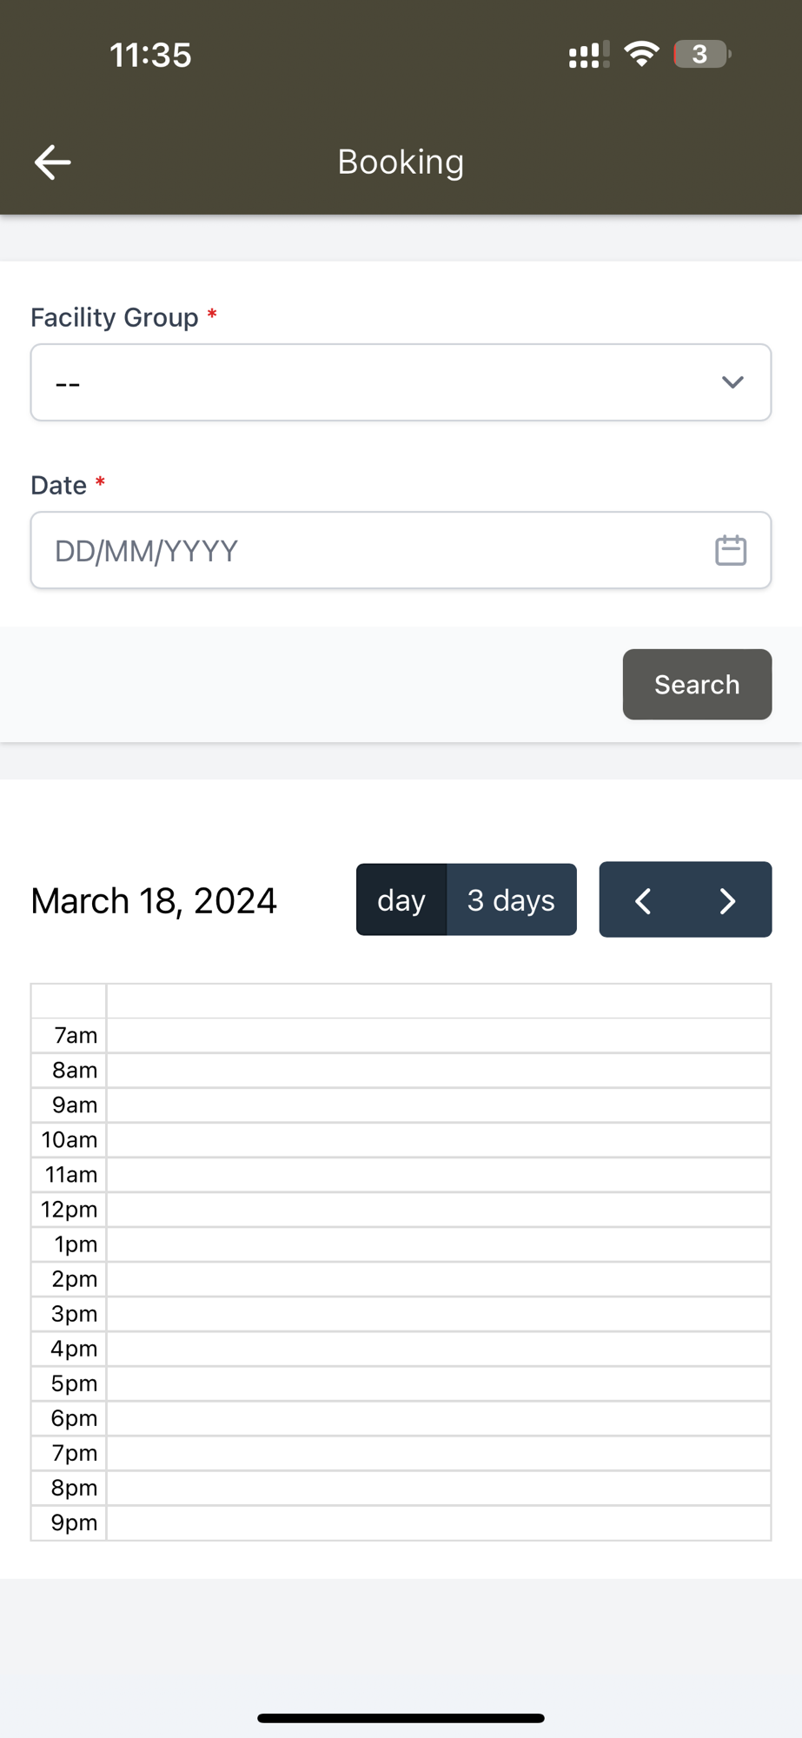The height and width of the screenshot is (1738, 802).
Task: Focus the Date DD/MM/YYYY field
Action: coord(365,550)
